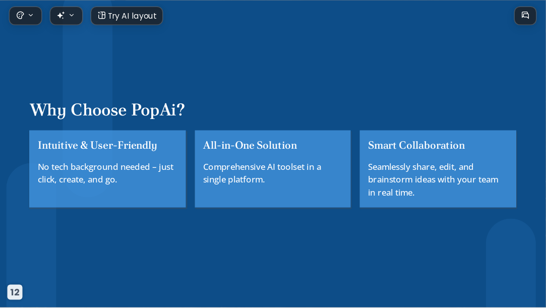
Task: Select the 'Why Choose PopAi?' title
Action: pyautogui.click(x=107, y=110)
